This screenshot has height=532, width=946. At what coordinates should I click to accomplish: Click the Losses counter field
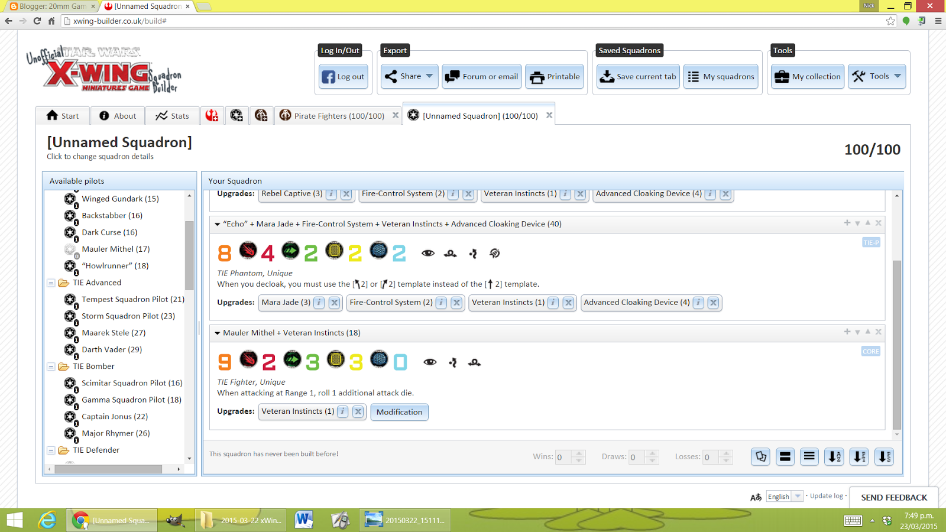711,457
